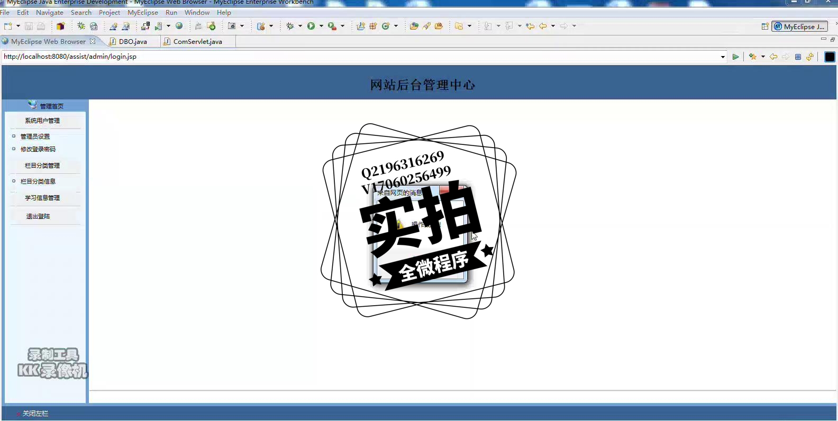This screenshot has width=838, height=421.
Task: Open the External Tools dropdown arrow
Action: [342, 26]
